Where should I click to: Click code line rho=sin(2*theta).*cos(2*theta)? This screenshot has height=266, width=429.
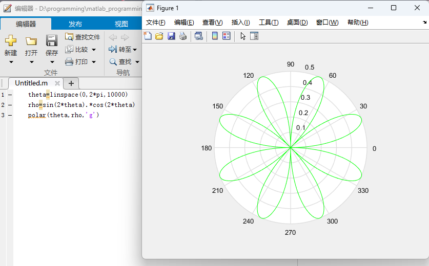pyautogui.click(x=81, y=104)
